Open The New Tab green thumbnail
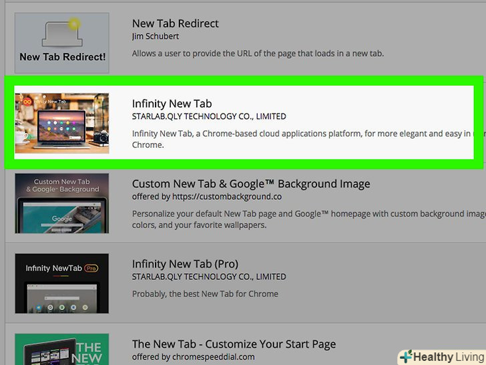The width and height of the screenshot is (486, 365). [x=62, y=349]
